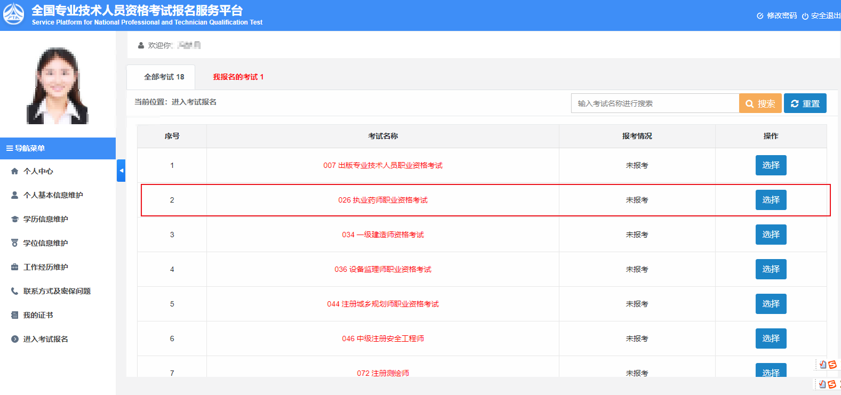Click the briefcase icon beside 工作经历维护

click(x=15, y=267)
